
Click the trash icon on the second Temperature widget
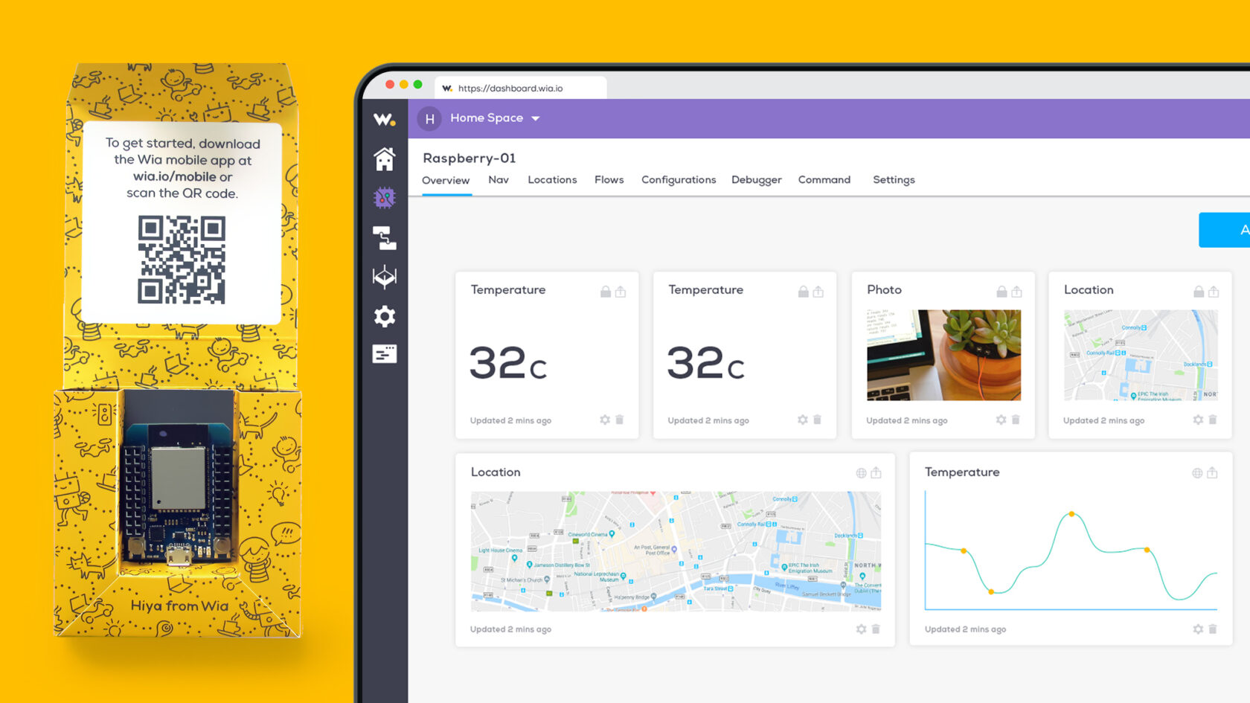coord(817,420)
